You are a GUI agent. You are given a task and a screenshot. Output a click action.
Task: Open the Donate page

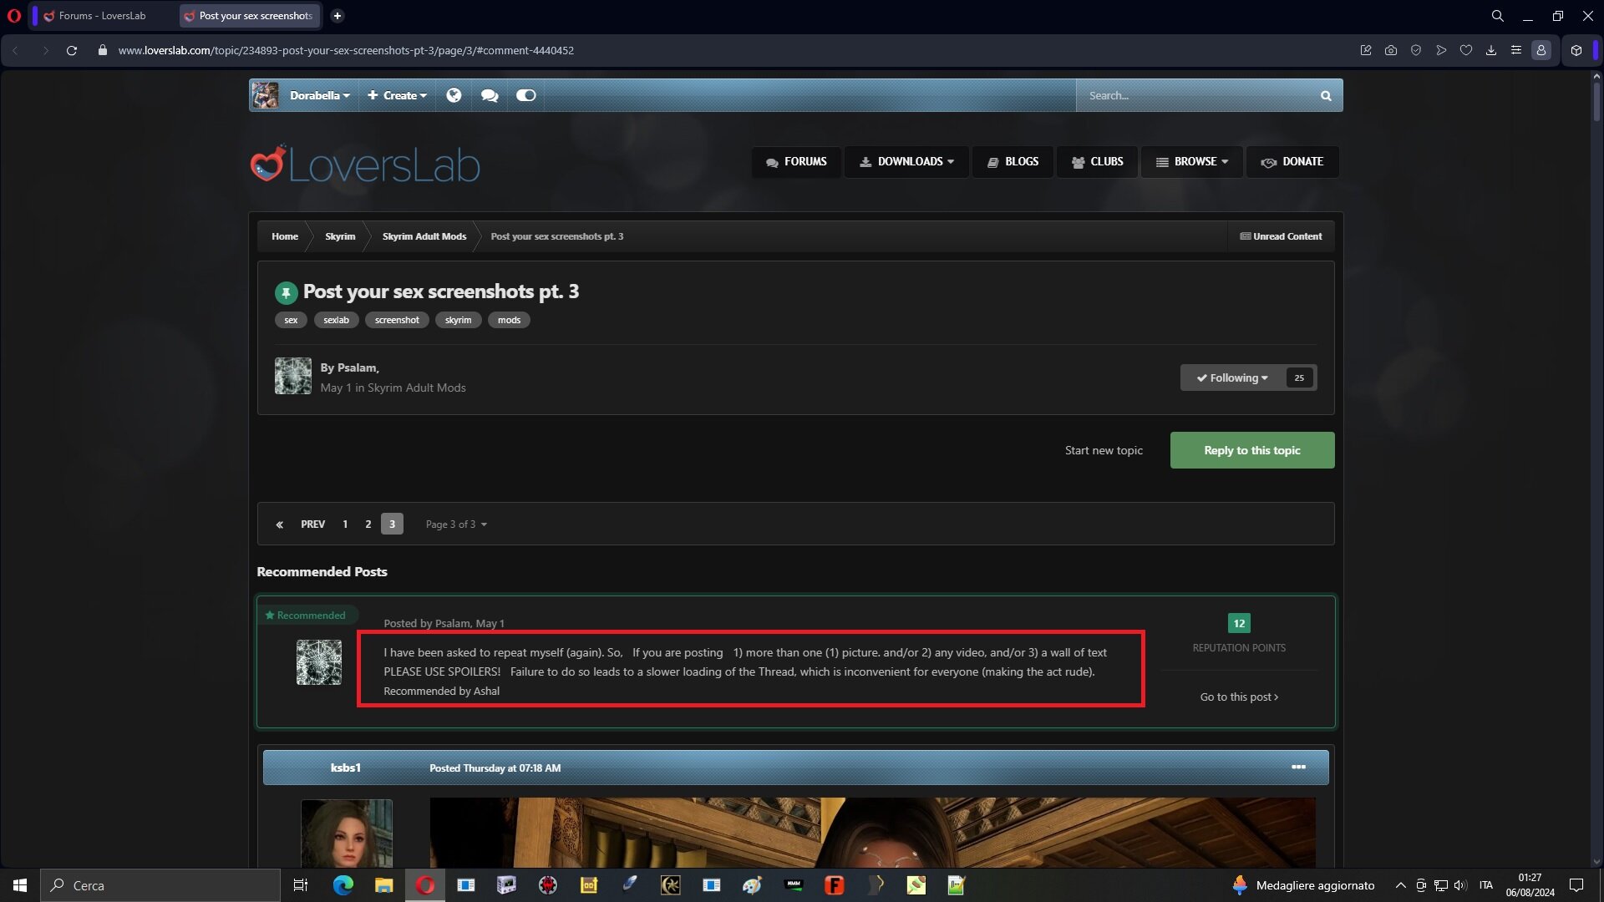[1292, 162]
